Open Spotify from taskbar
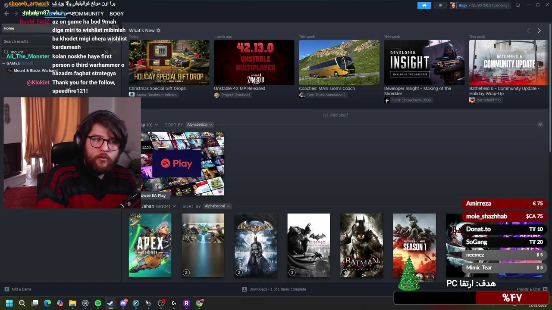The image size is (552, 310). [98, 303]
